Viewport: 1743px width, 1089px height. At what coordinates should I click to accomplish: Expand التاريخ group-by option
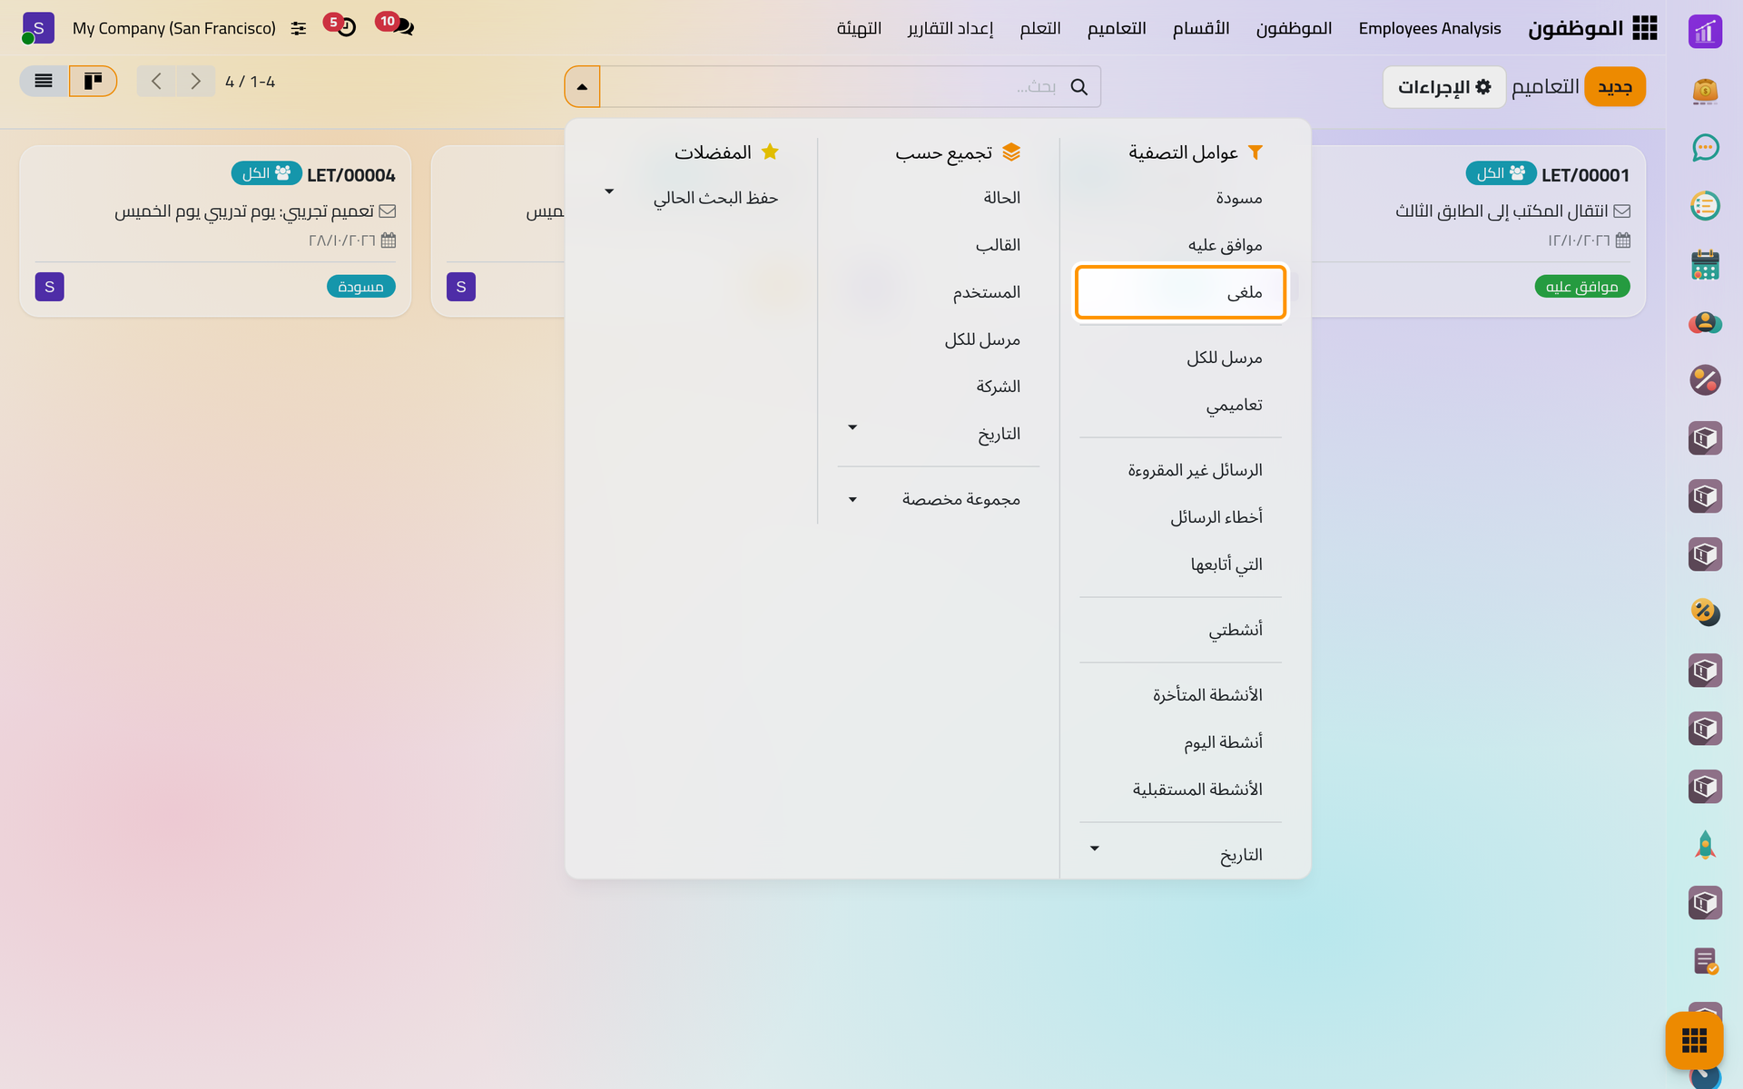click(939, 434)
